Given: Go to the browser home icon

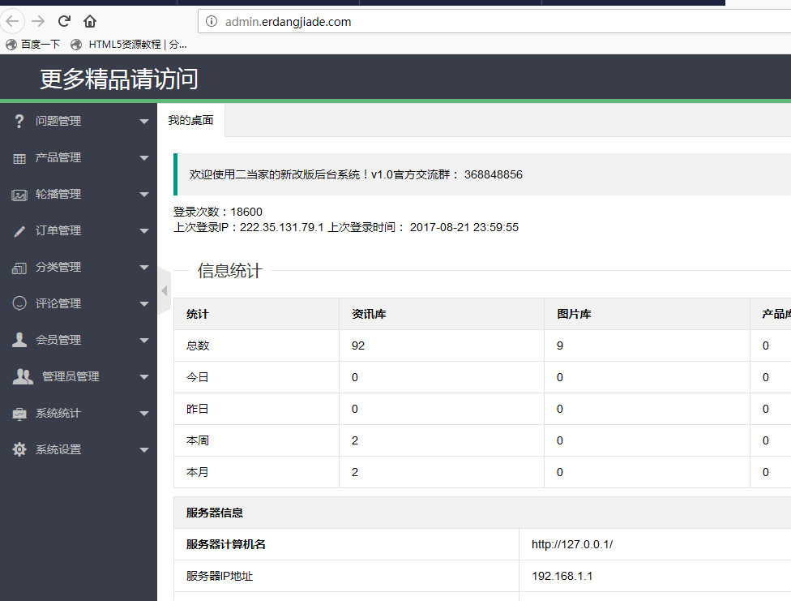Looking at the screenshot, I should click(90, 21).
